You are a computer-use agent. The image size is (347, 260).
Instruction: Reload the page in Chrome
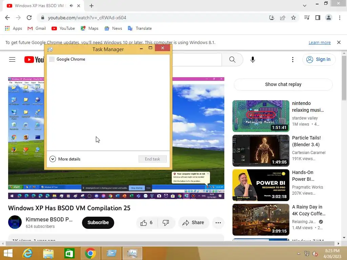point(29,18)
